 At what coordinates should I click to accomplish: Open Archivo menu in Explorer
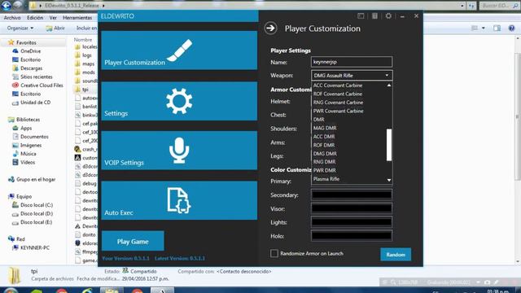tap(12, 18)
